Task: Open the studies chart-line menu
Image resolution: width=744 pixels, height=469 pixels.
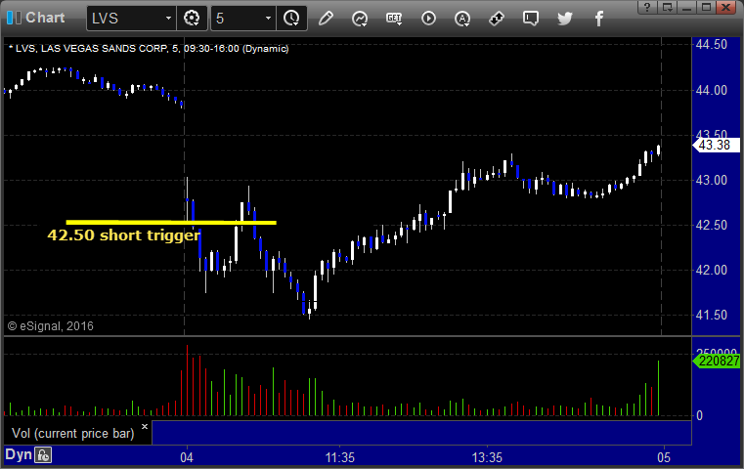Action: tap(360, 19)
